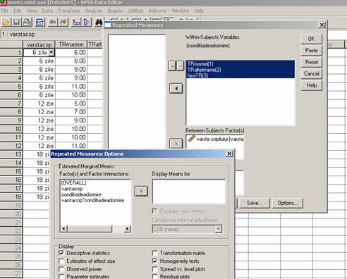Viewport: 347px width, 279px height.
Task: Toggle Homogeneity tests checkbox
Action: pos(154,261)
